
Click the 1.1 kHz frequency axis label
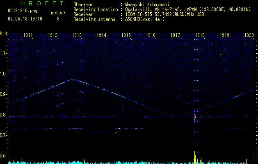coord(3,53)
